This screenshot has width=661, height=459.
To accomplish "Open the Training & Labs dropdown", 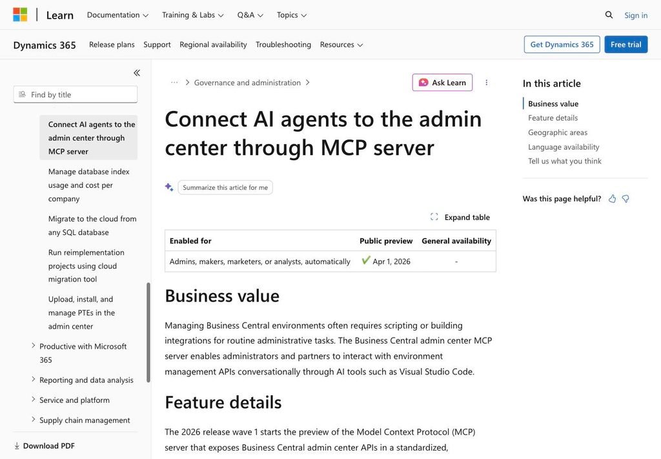I will (x=192, y=15).
